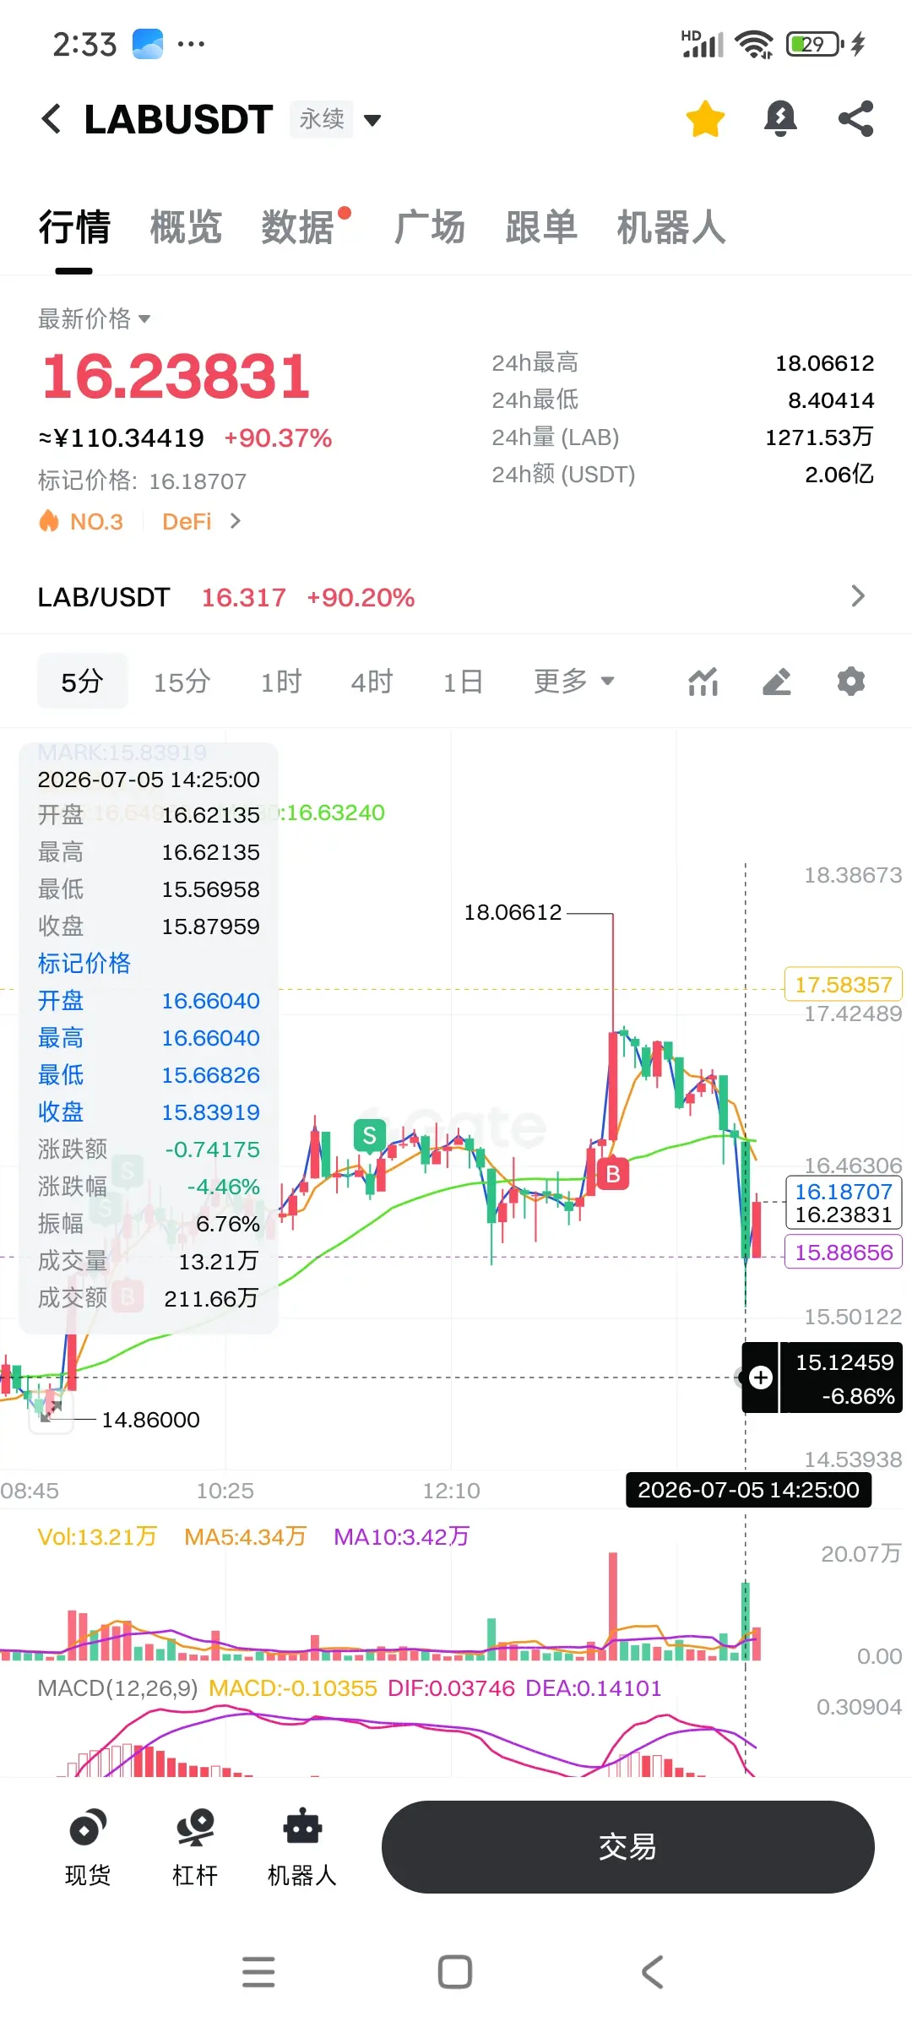
Task: Tap the 2026-07-05 14:25:00 time axis label
Action: (748, 1490)
